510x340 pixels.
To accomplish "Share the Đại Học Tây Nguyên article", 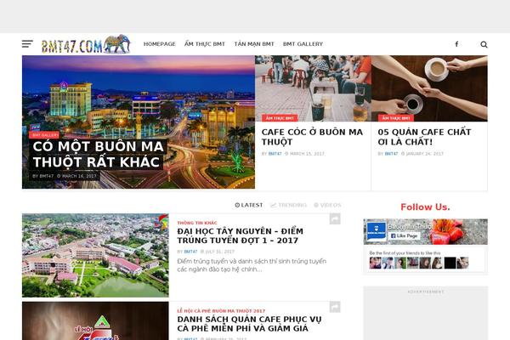I will pos(335,219).
